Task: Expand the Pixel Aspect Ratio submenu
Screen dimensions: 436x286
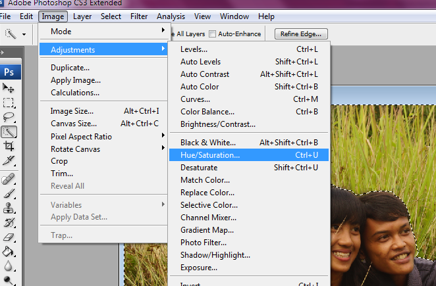Action: [103, 137]
